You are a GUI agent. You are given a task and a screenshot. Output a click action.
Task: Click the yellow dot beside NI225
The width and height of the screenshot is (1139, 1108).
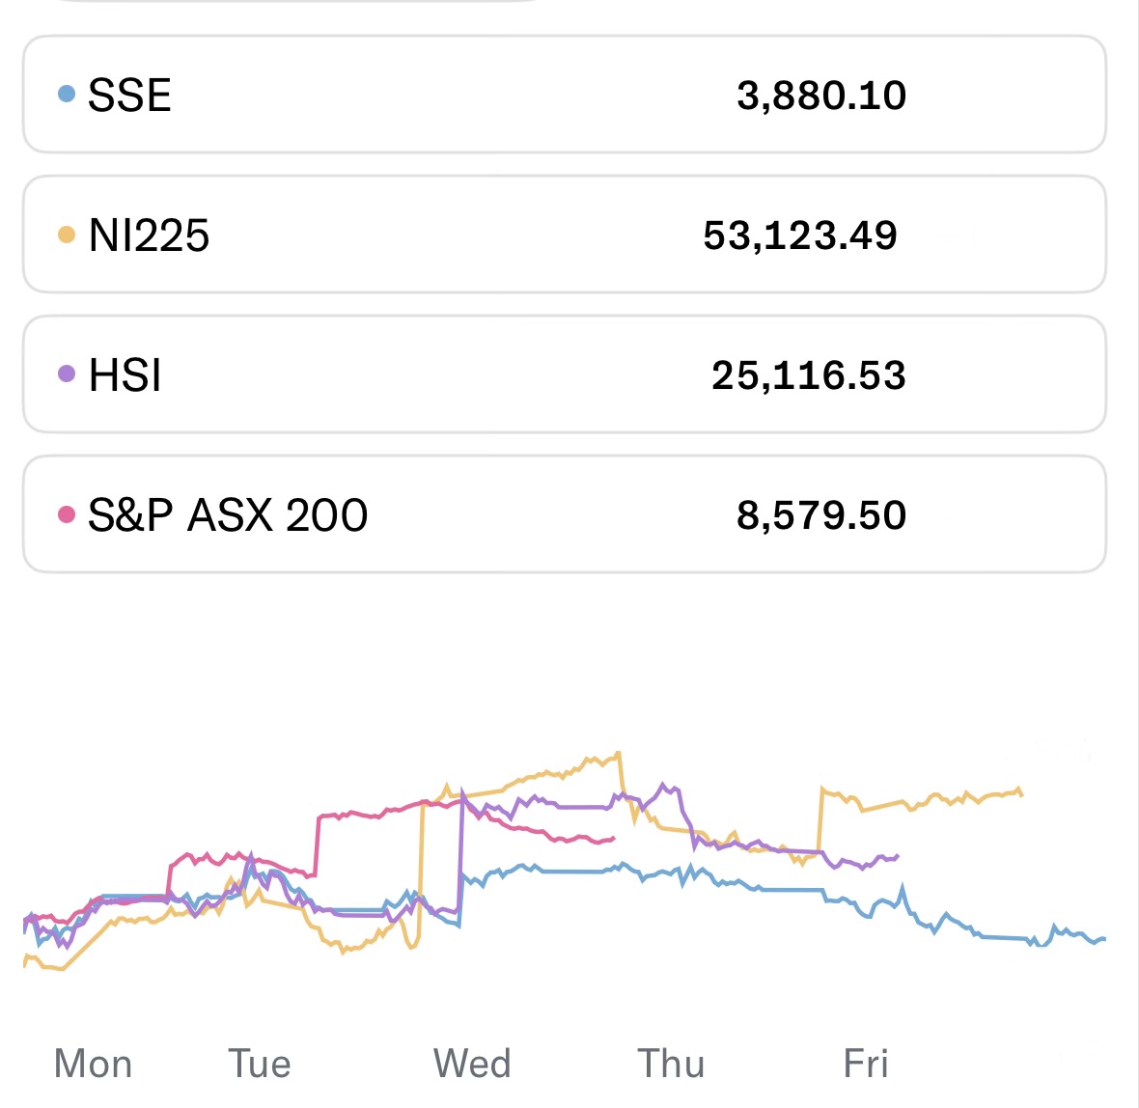click(67, 235)
